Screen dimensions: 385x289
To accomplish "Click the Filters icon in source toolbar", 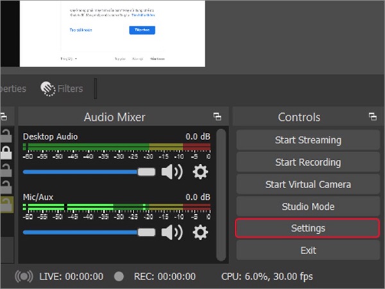I will [47, 89].
